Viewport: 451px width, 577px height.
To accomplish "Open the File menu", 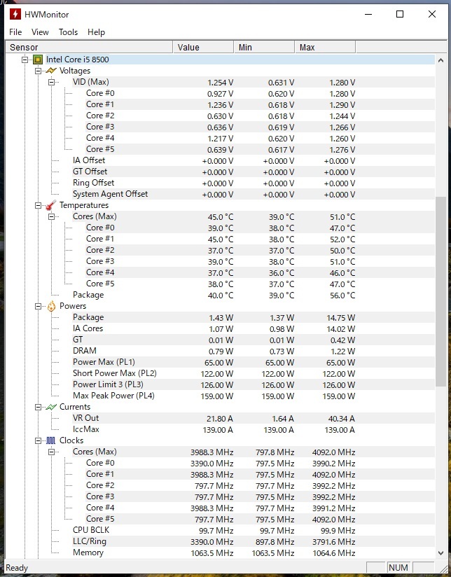I will click(x=15, y=32).
